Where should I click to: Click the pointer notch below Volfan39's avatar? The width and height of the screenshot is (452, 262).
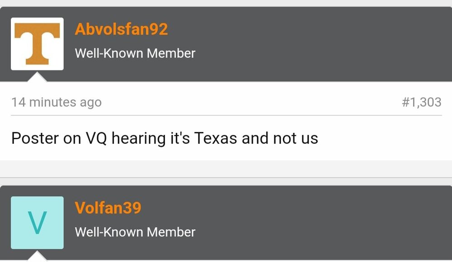click(37, 257)
